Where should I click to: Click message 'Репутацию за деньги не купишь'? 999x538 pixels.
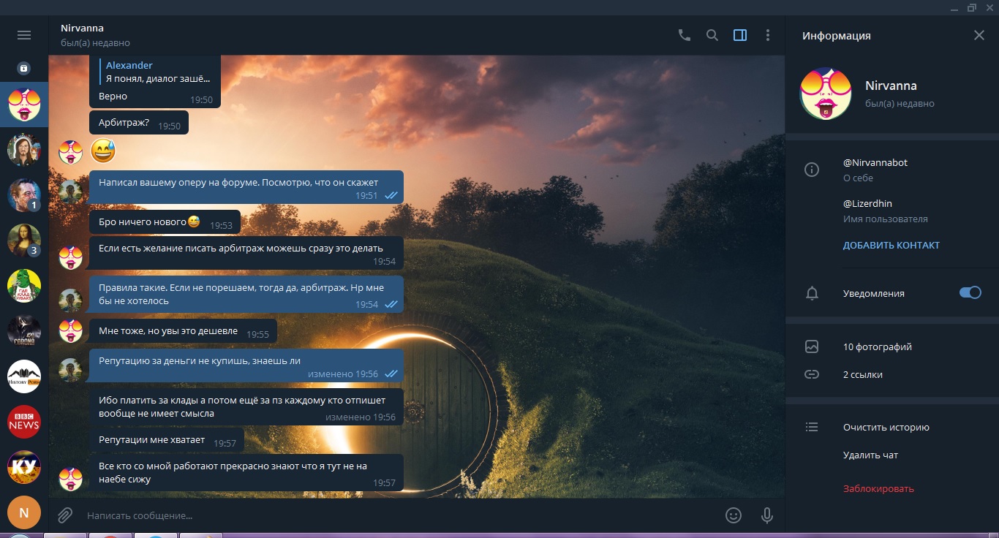pos(246,365)
